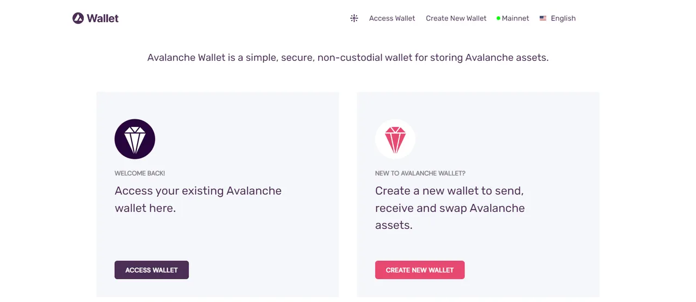Image resolution: width=696 pixels, height=302 pixels.
Task: Click the ACCESS WALLET button
Action: [152, 270]
